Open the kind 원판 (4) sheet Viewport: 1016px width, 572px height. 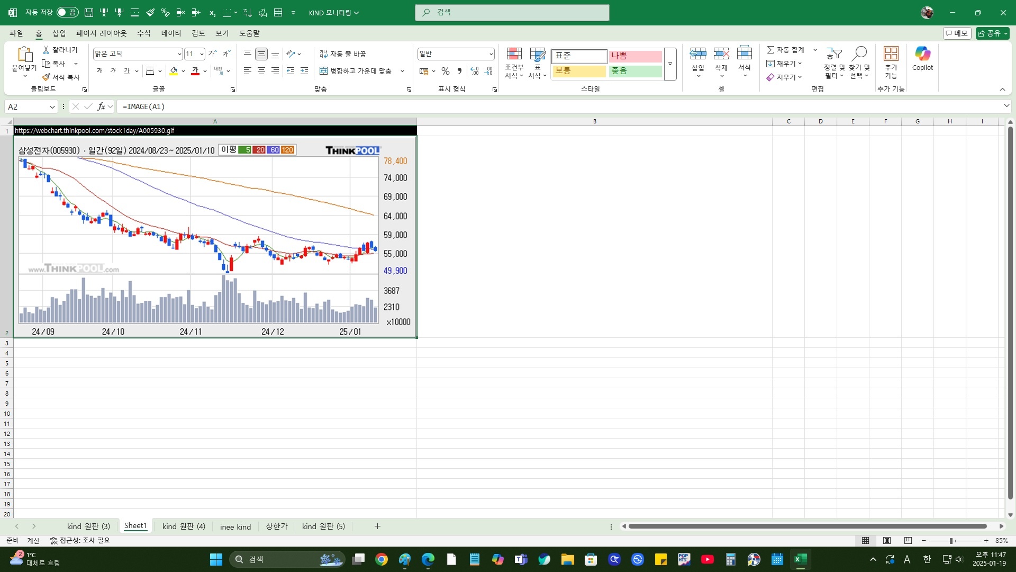pos(184,526)
